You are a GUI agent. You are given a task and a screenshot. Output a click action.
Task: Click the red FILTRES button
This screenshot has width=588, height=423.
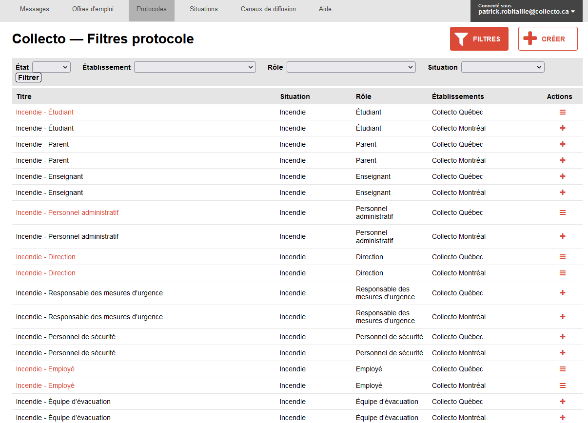(479, 39)
